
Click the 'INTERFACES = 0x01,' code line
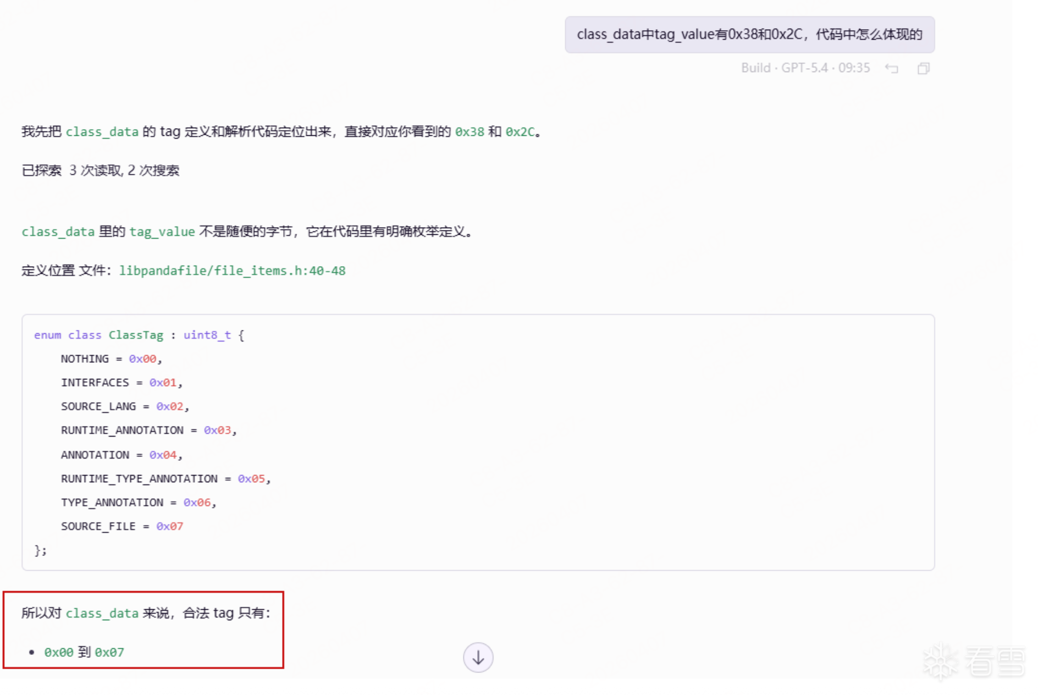coord(122,383)
